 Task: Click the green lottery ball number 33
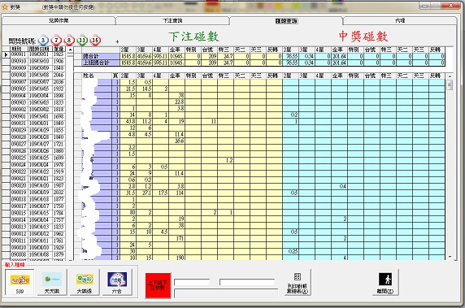(x=82, y=40)
